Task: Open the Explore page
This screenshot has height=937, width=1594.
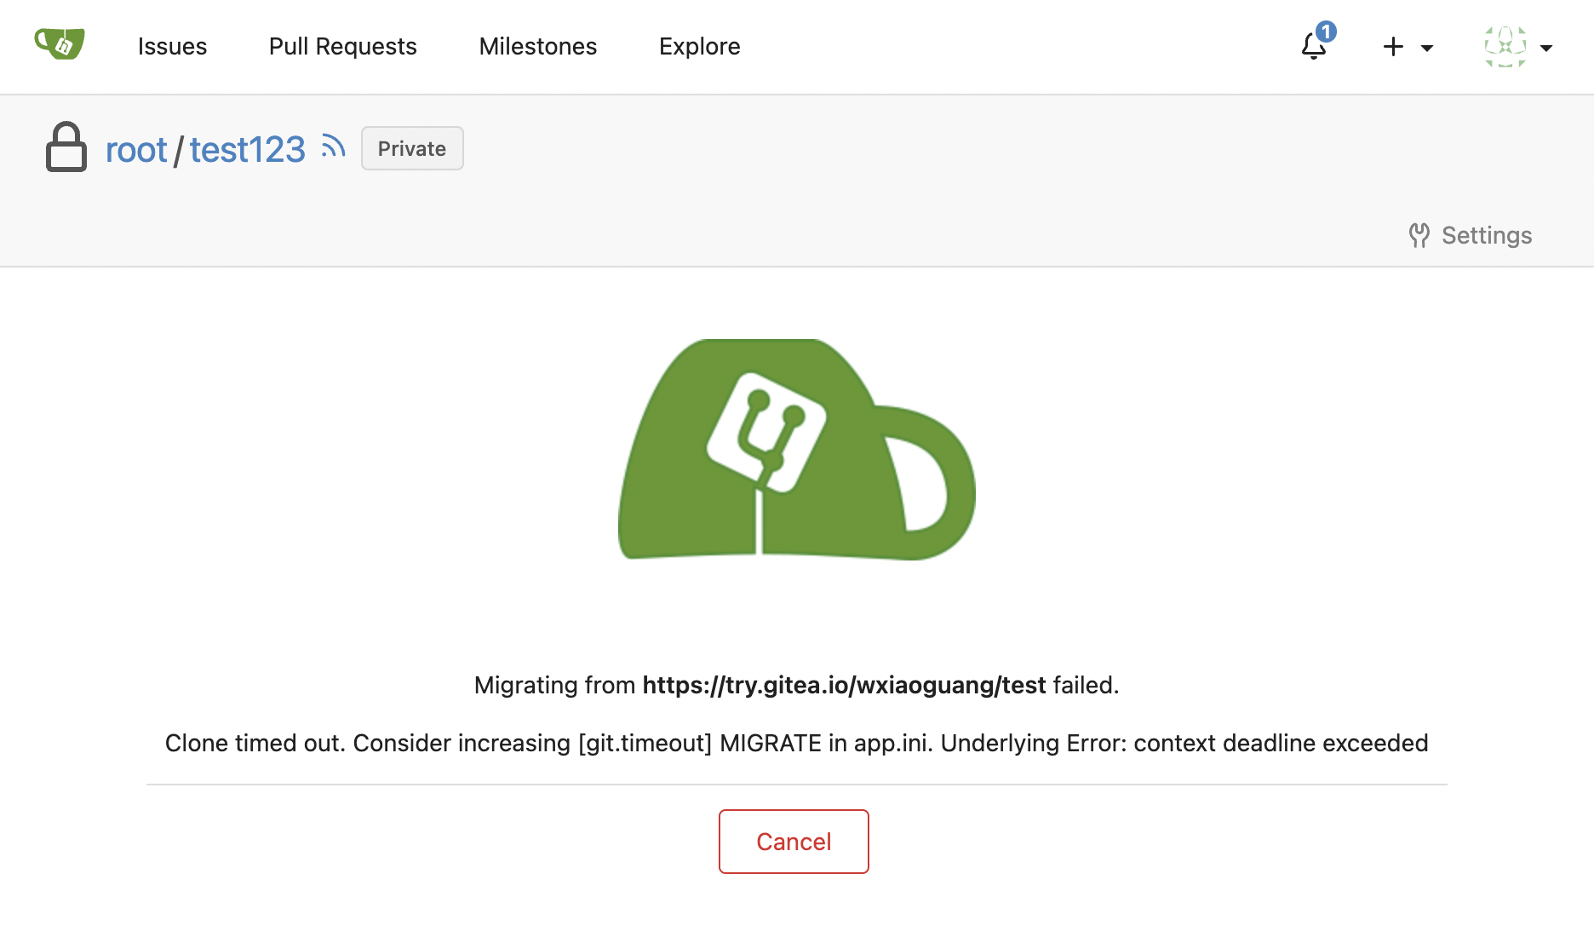Action: (x=699, y=46)
